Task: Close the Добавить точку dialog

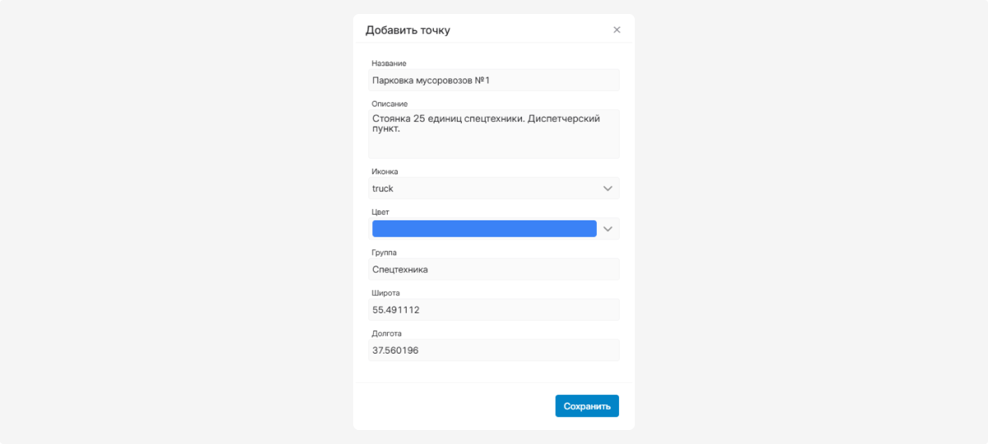Action: pos(617,30)
